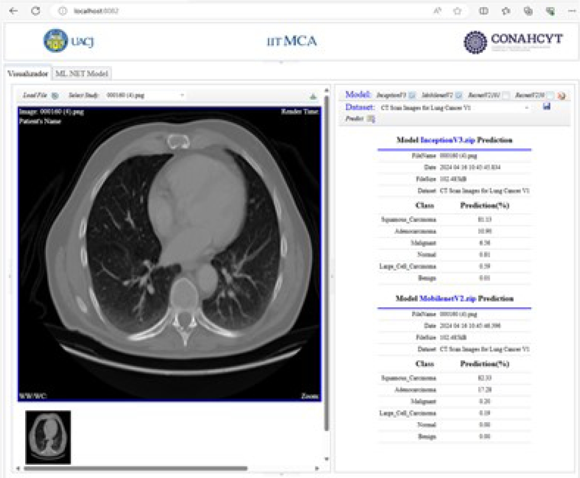Enable the third model checkbox (ResnetV2101)

pos(505,95)
